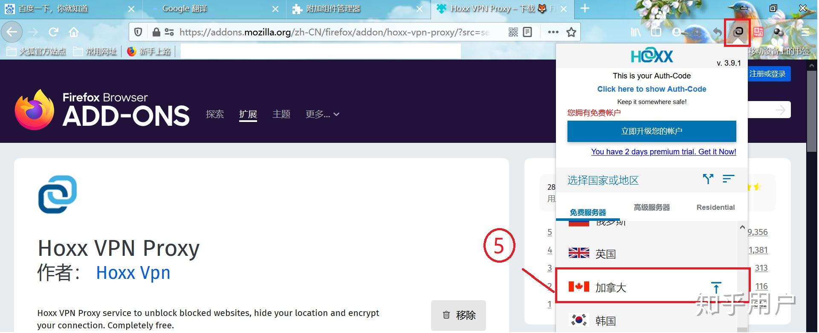Go back with the back arrow
819x333 pixels.
click(x=12, y=32)
